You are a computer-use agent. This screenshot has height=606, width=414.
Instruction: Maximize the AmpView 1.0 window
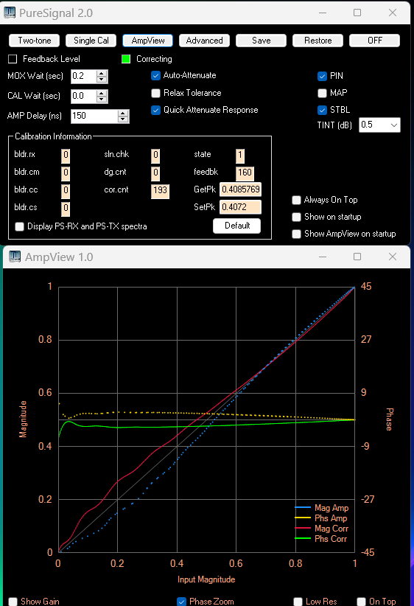tap(357, 257)
